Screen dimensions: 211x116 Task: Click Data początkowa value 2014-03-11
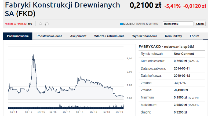point(182,68)
